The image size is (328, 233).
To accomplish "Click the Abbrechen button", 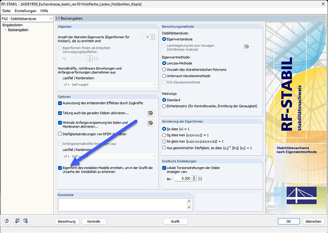I will [313, 221].
